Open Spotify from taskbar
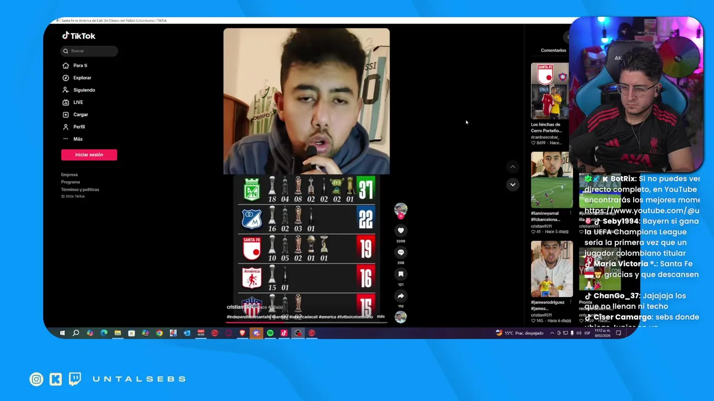Viewport: 714px width, 401px height. click(270, 333)
